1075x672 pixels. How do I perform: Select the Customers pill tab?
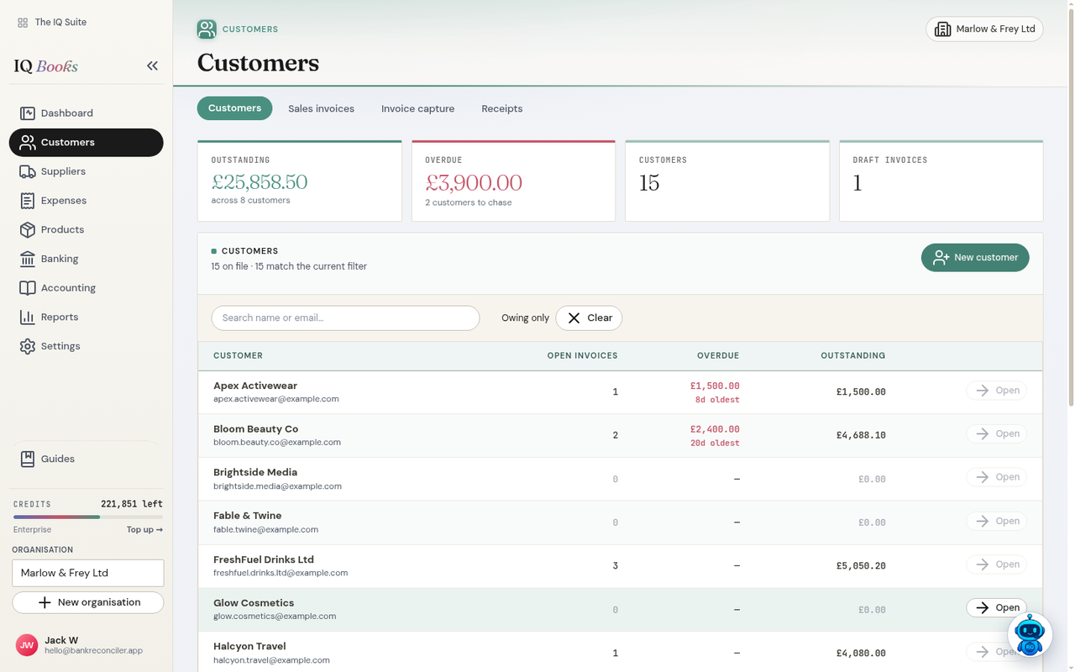tap(234, 108)
